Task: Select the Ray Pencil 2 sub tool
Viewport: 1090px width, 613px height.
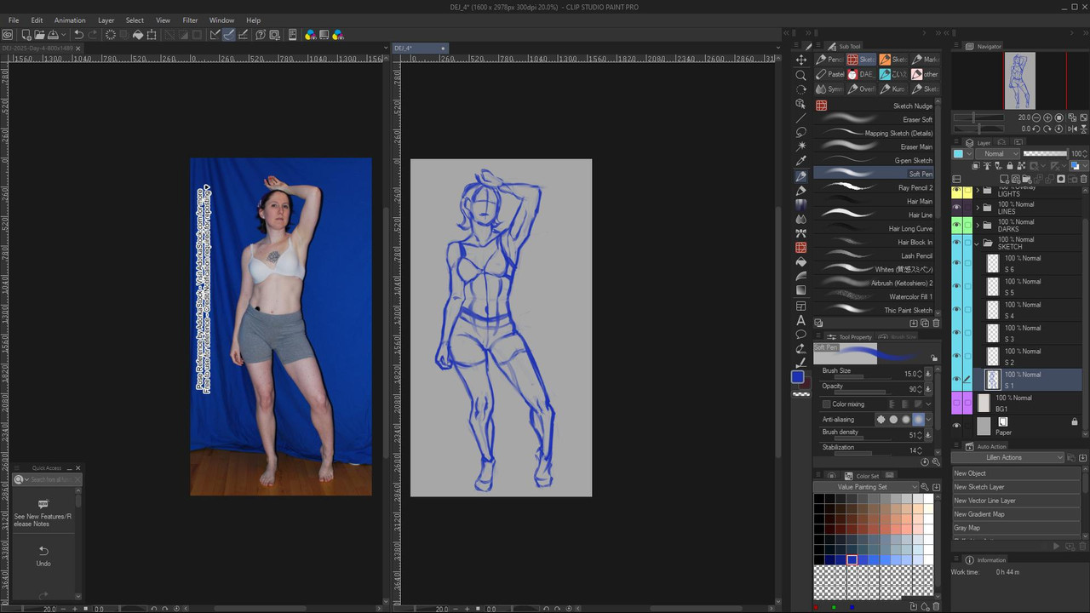Action: click(x=873, y=187)
